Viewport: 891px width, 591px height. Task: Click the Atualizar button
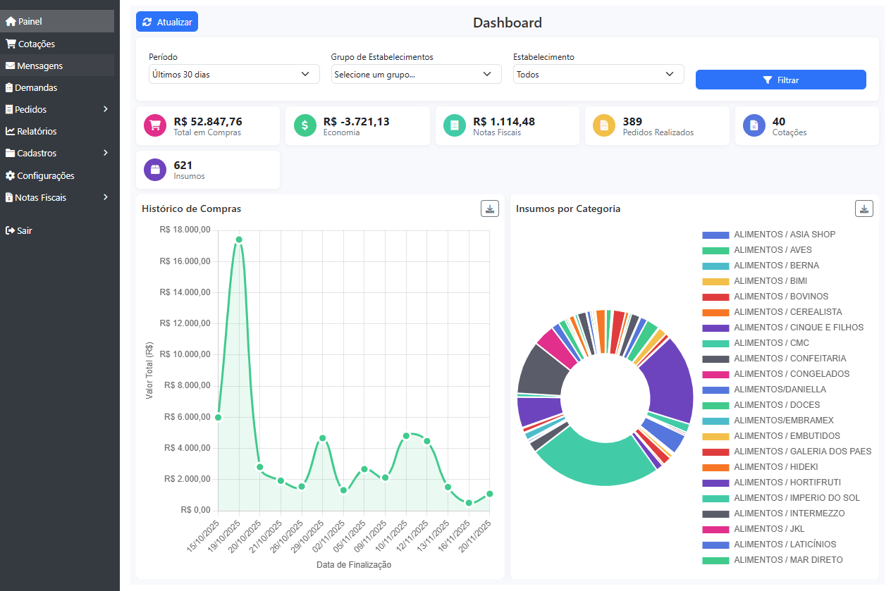(166, 21)
